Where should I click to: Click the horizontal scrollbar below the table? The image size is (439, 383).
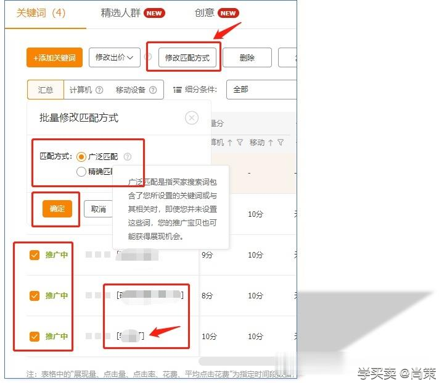(x=238, y=361)
